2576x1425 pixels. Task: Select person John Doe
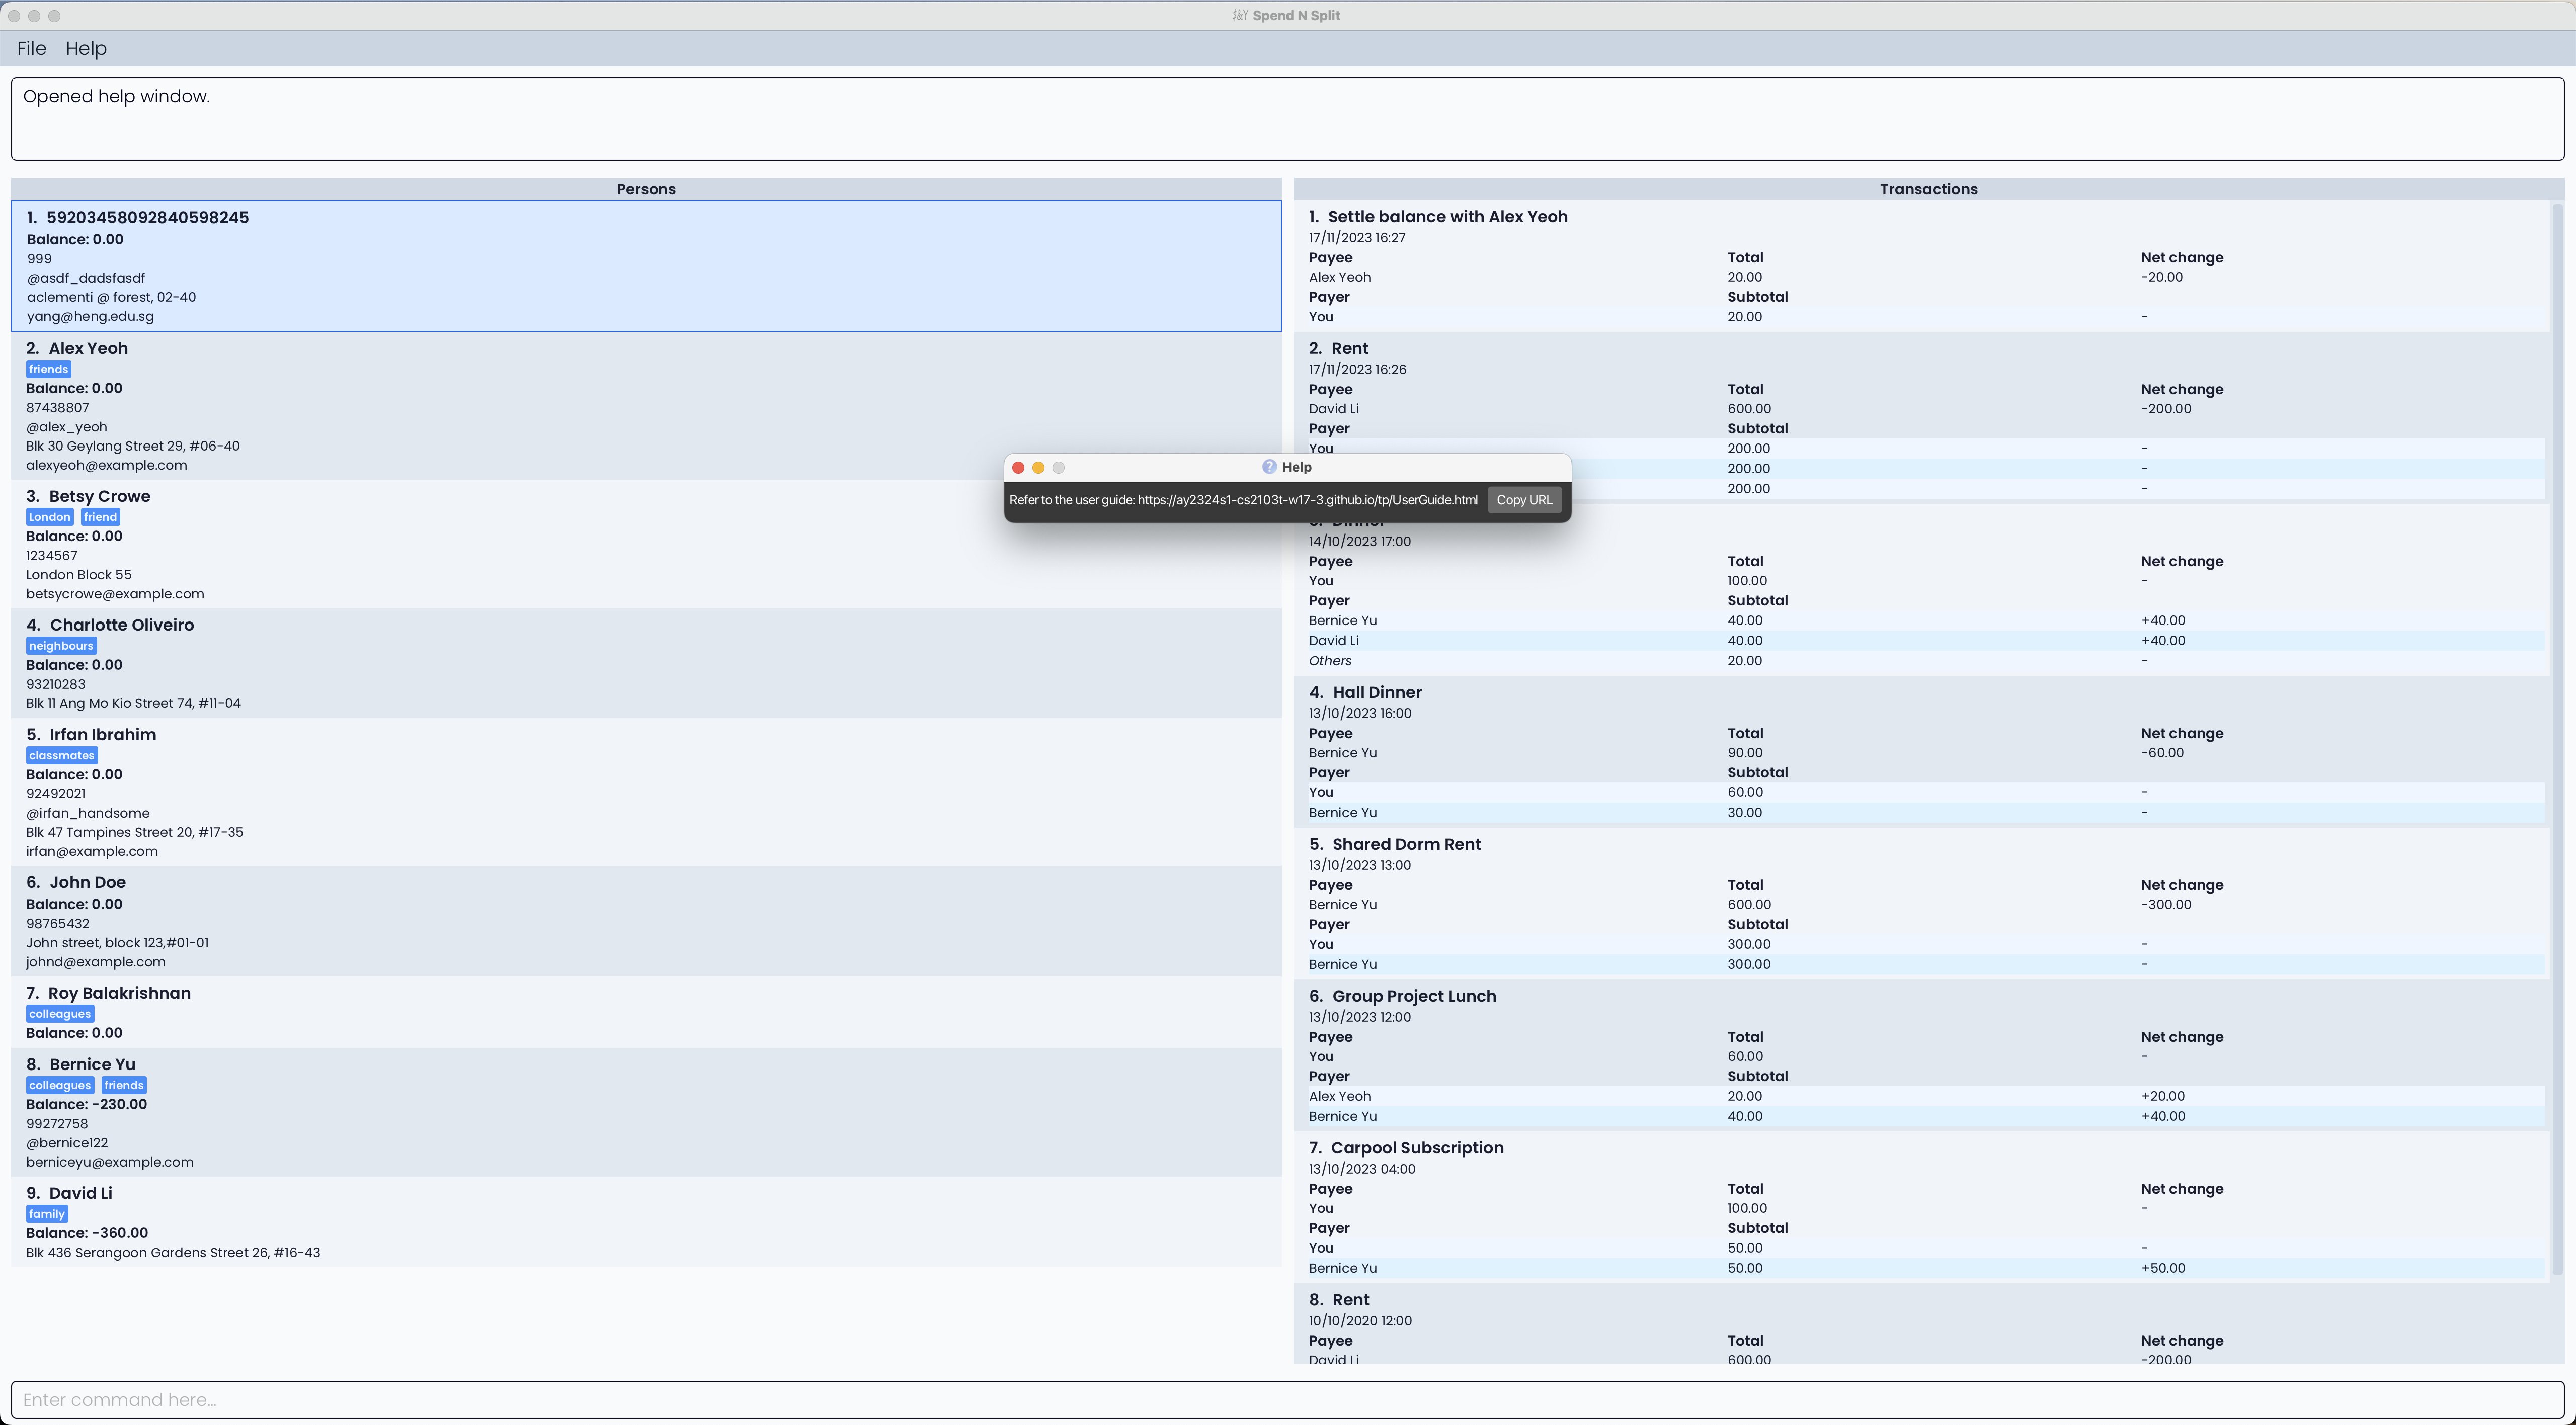tap(646, 921)
